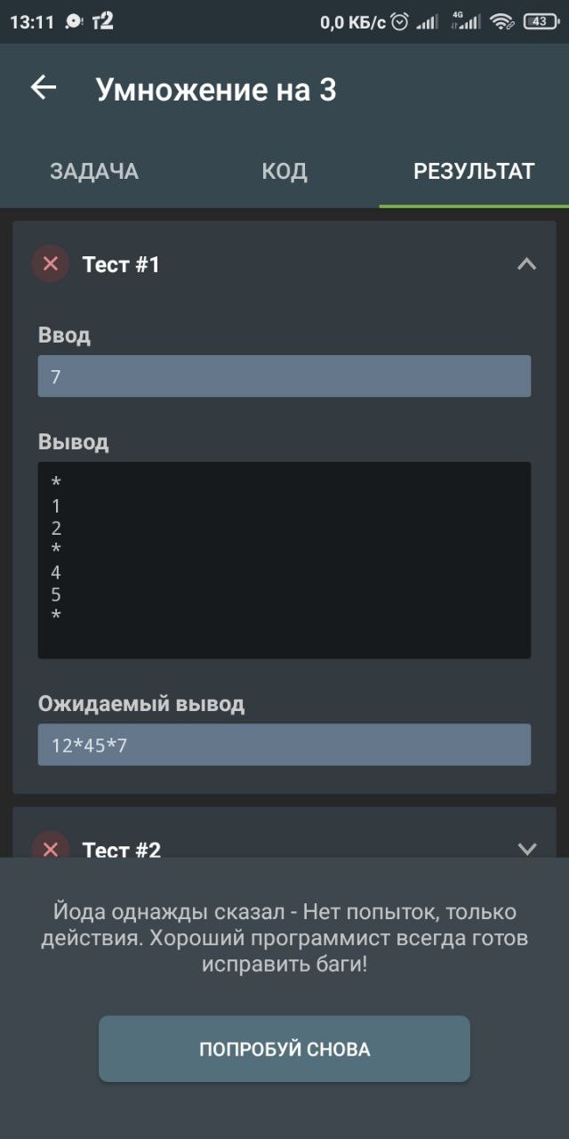Screen dimensions: 569x1139
Task: Tap the T2 carrier icon
Action: point(103,22)
